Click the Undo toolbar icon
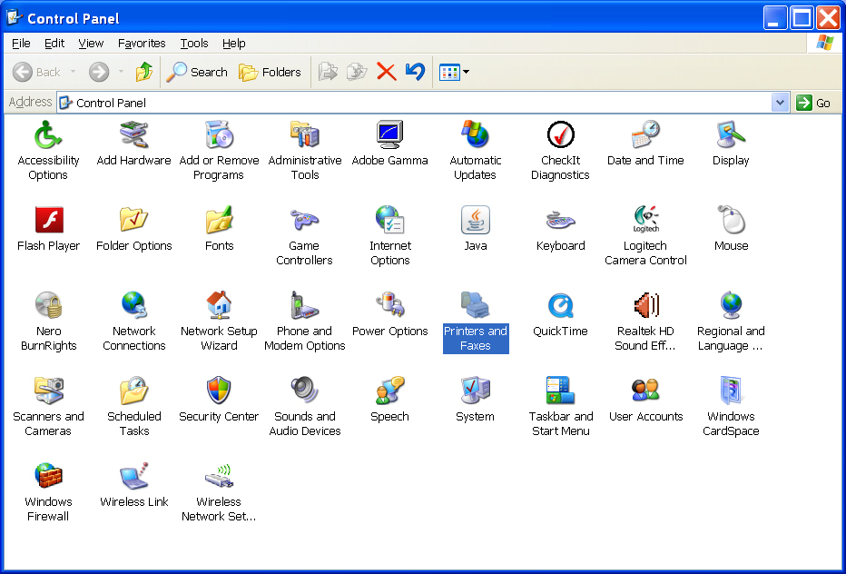Screen dimensions: 846x574 coord(415,72)
